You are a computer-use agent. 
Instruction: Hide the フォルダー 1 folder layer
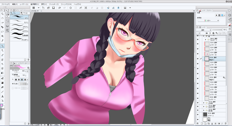198,40
